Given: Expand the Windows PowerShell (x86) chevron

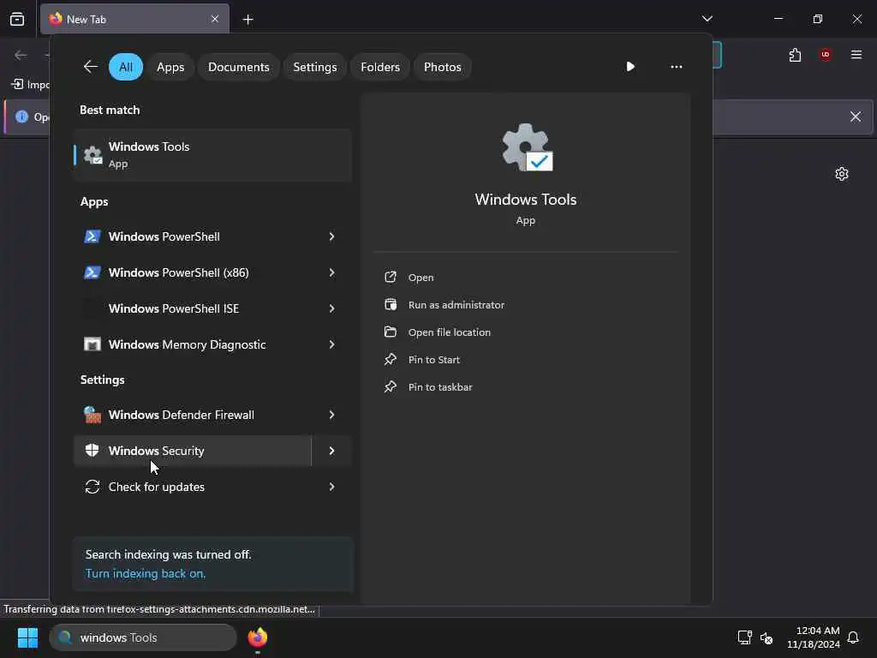Looking at the screenshot, I should pyautogui.click(x=331, y=272).
